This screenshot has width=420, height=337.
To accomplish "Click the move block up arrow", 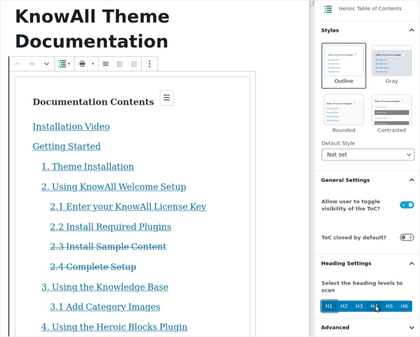I will 17,64.
